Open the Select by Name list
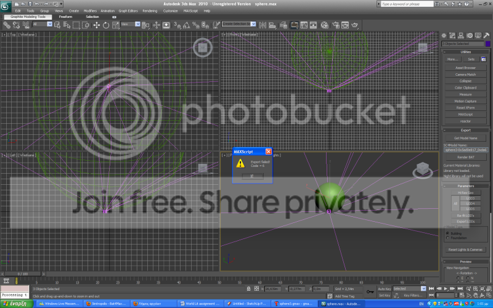Screen dimensions: 493x308 67,25
